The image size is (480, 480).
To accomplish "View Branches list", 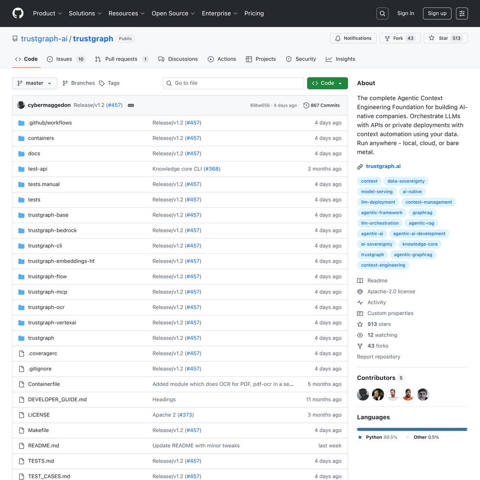I will (79, 83).
